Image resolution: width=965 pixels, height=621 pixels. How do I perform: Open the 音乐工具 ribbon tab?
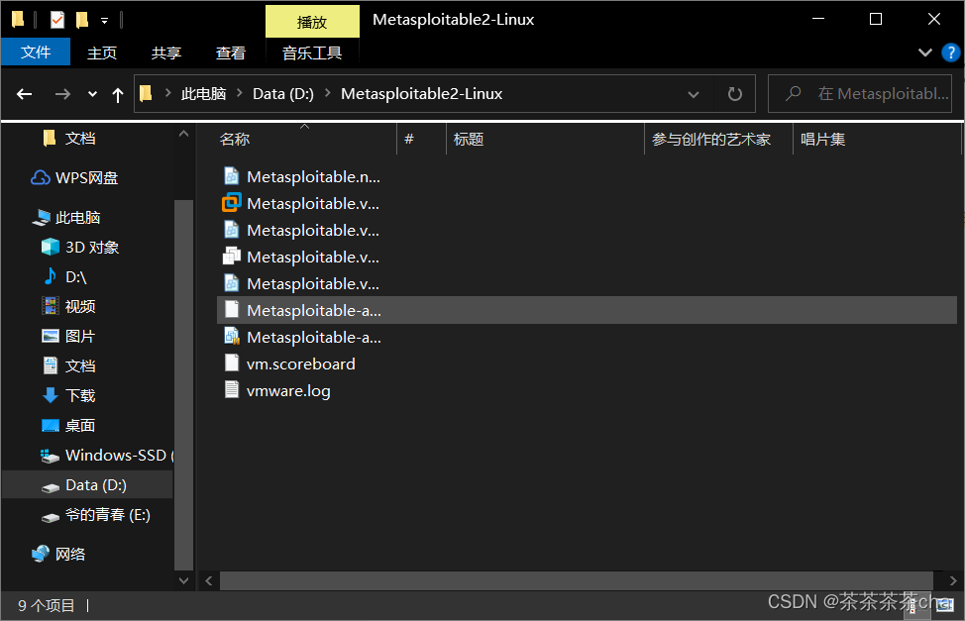pos(312,52)
